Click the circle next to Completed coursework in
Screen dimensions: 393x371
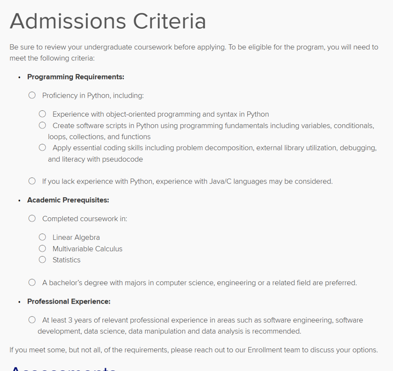[x=32, y=218]
